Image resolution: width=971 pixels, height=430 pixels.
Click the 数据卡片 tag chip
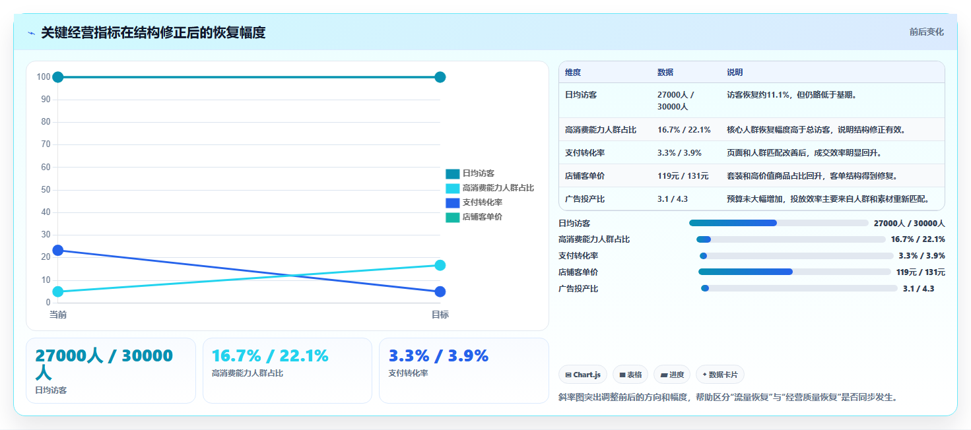[720, 375]
